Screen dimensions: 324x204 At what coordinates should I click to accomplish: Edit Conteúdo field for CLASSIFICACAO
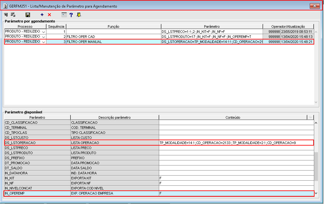(237, 123)
